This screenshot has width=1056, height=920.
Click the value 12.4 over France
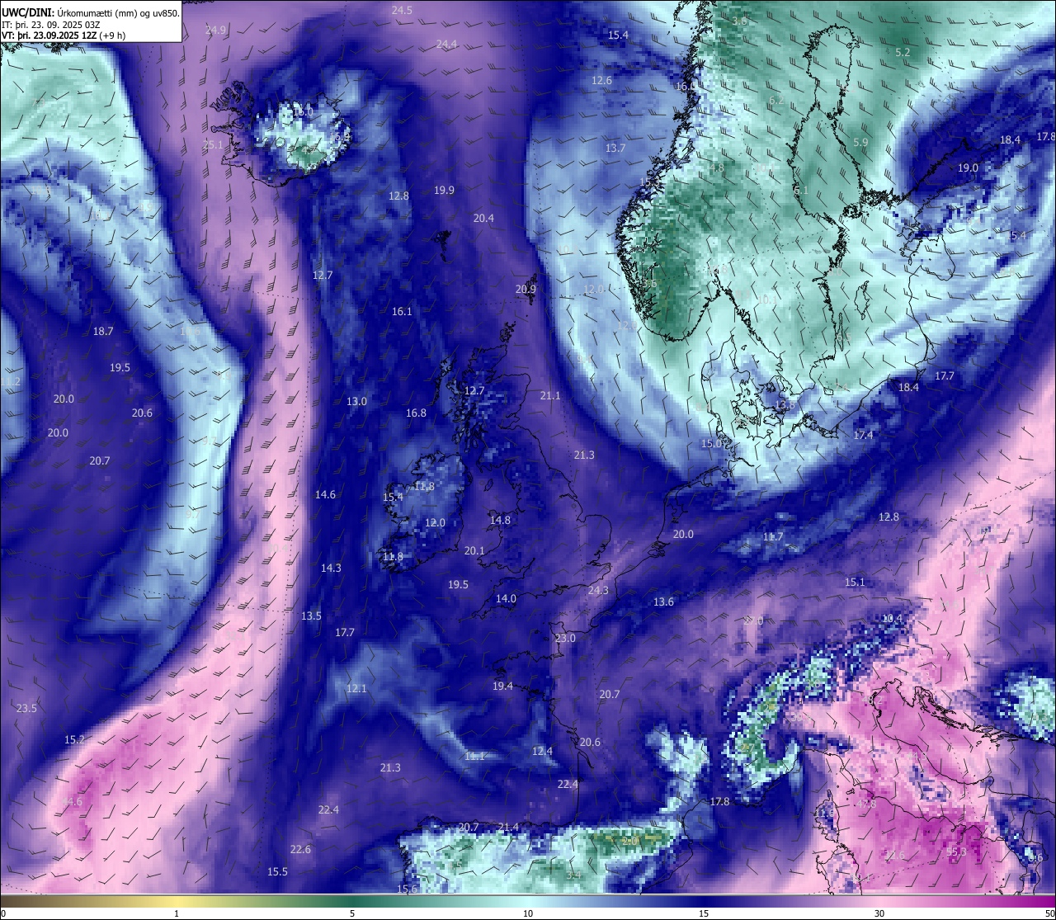(x=542, y=751)
